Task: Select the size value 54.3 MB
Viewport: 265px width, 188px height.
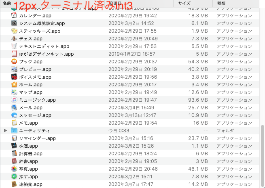Action: [x=198, y=61]
